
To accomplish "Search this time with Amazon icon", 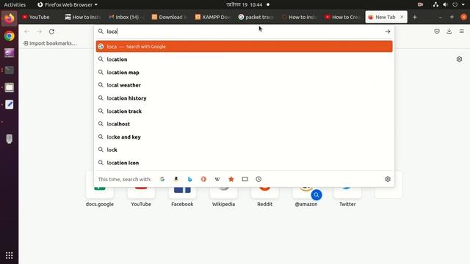I will pyautogui.click(x=176, y=179).
